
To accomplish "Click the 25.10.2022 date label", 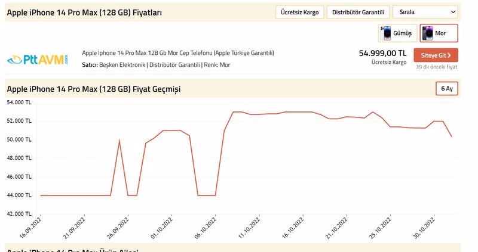I will tap(381, 228).
